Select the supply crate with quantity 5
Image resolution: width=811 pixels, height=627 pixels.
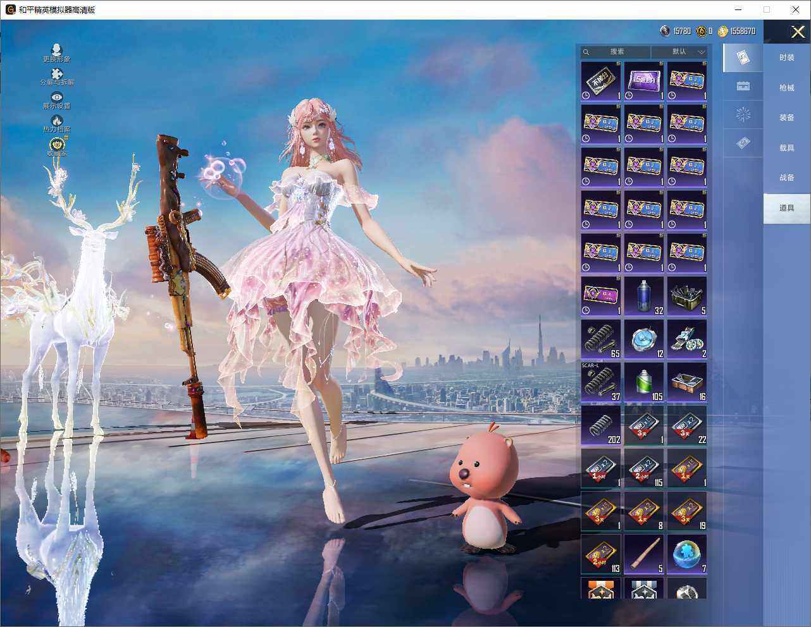click(x=687, y=296)
